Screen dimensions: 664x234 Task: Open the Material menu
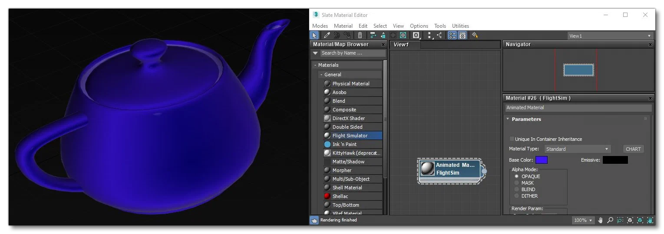tap(343, 26)
